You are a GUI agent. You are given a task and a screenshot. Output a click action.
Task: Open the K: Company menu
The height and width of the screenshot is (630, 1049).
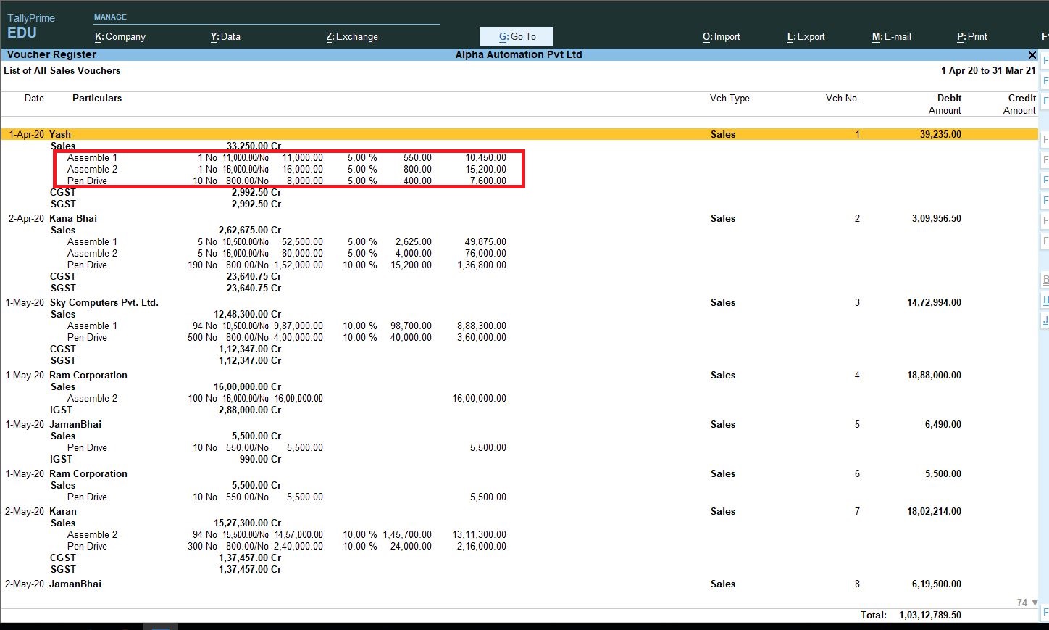120,36
